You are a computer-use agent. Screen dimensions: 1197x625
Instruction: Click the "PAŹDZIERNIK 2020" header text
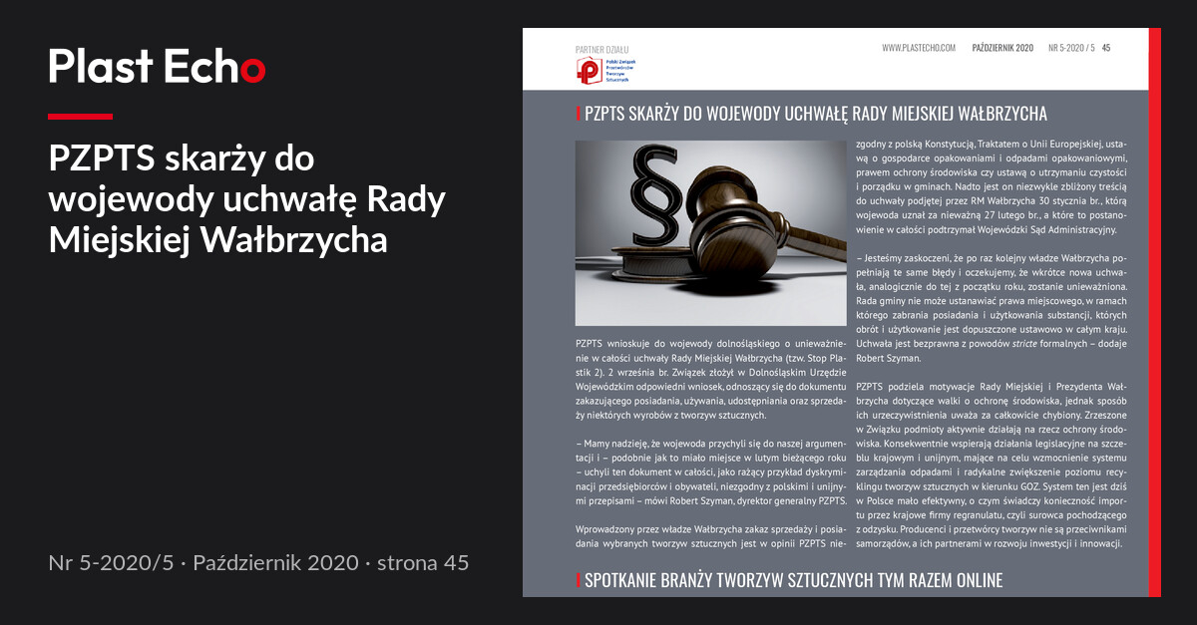point(1001,48)
